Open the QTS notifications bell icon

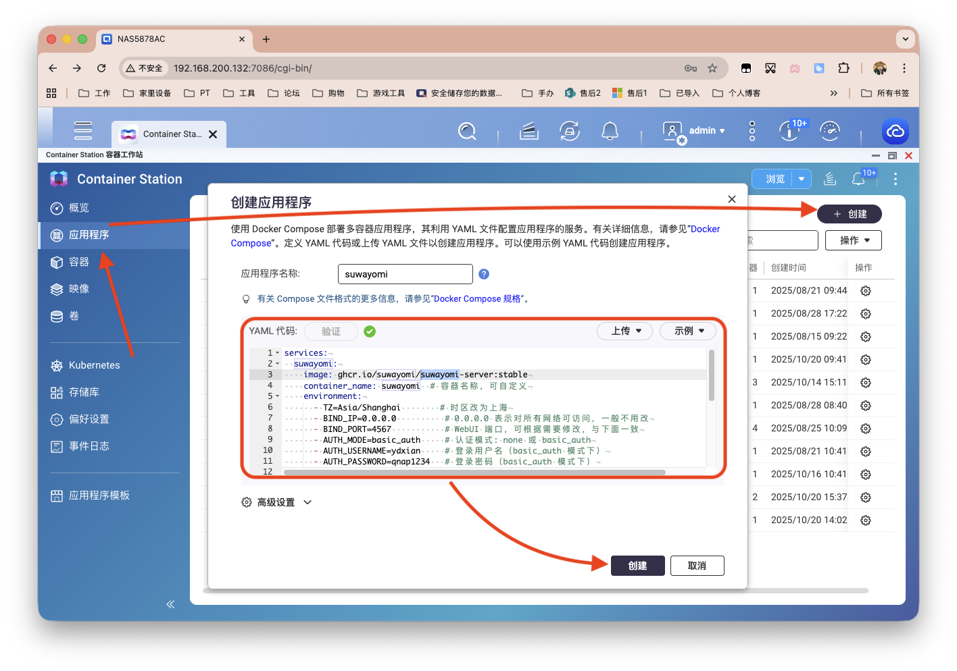[x=610, y=131]
